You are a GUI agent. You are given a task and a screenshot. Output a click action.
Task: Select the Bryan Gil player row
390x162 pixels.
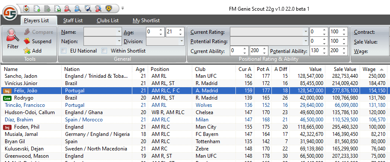point(195,141)
